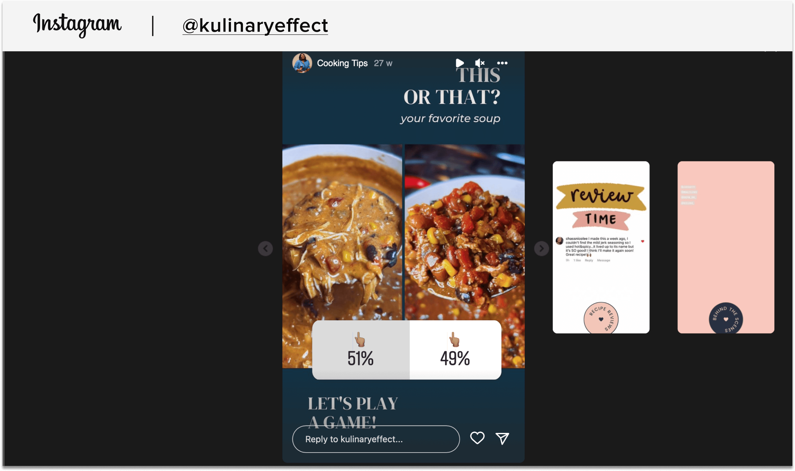Click the send/share icon

point(502,438)
